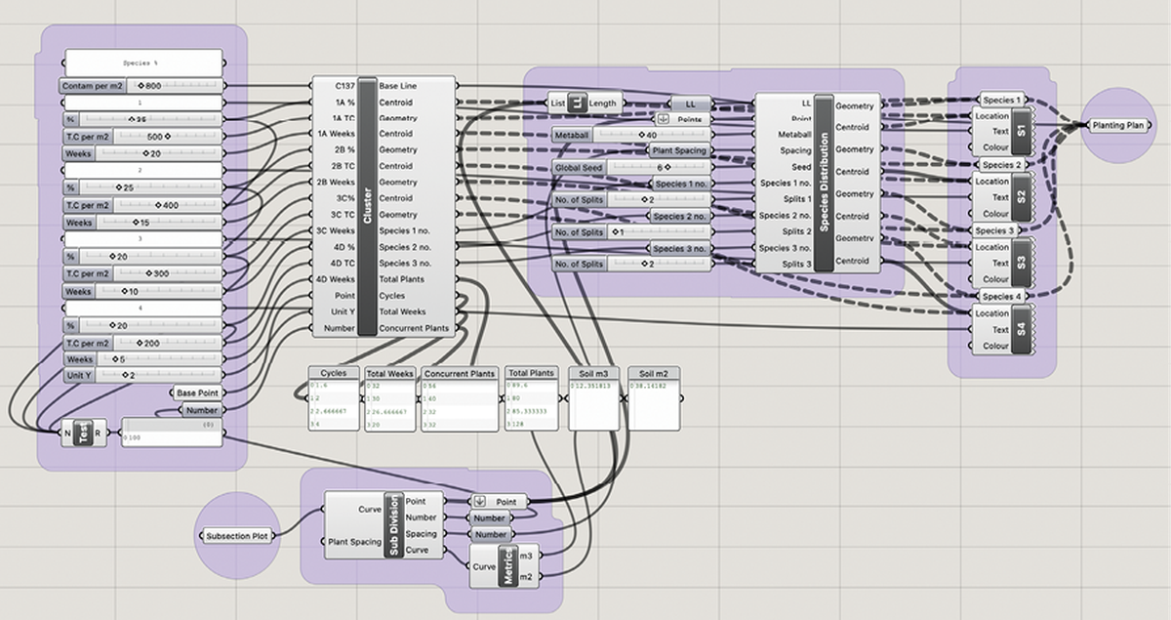Select the Sub Division component bar
Viewport: 1171px width, 620px height.
(x=393, y=525)
